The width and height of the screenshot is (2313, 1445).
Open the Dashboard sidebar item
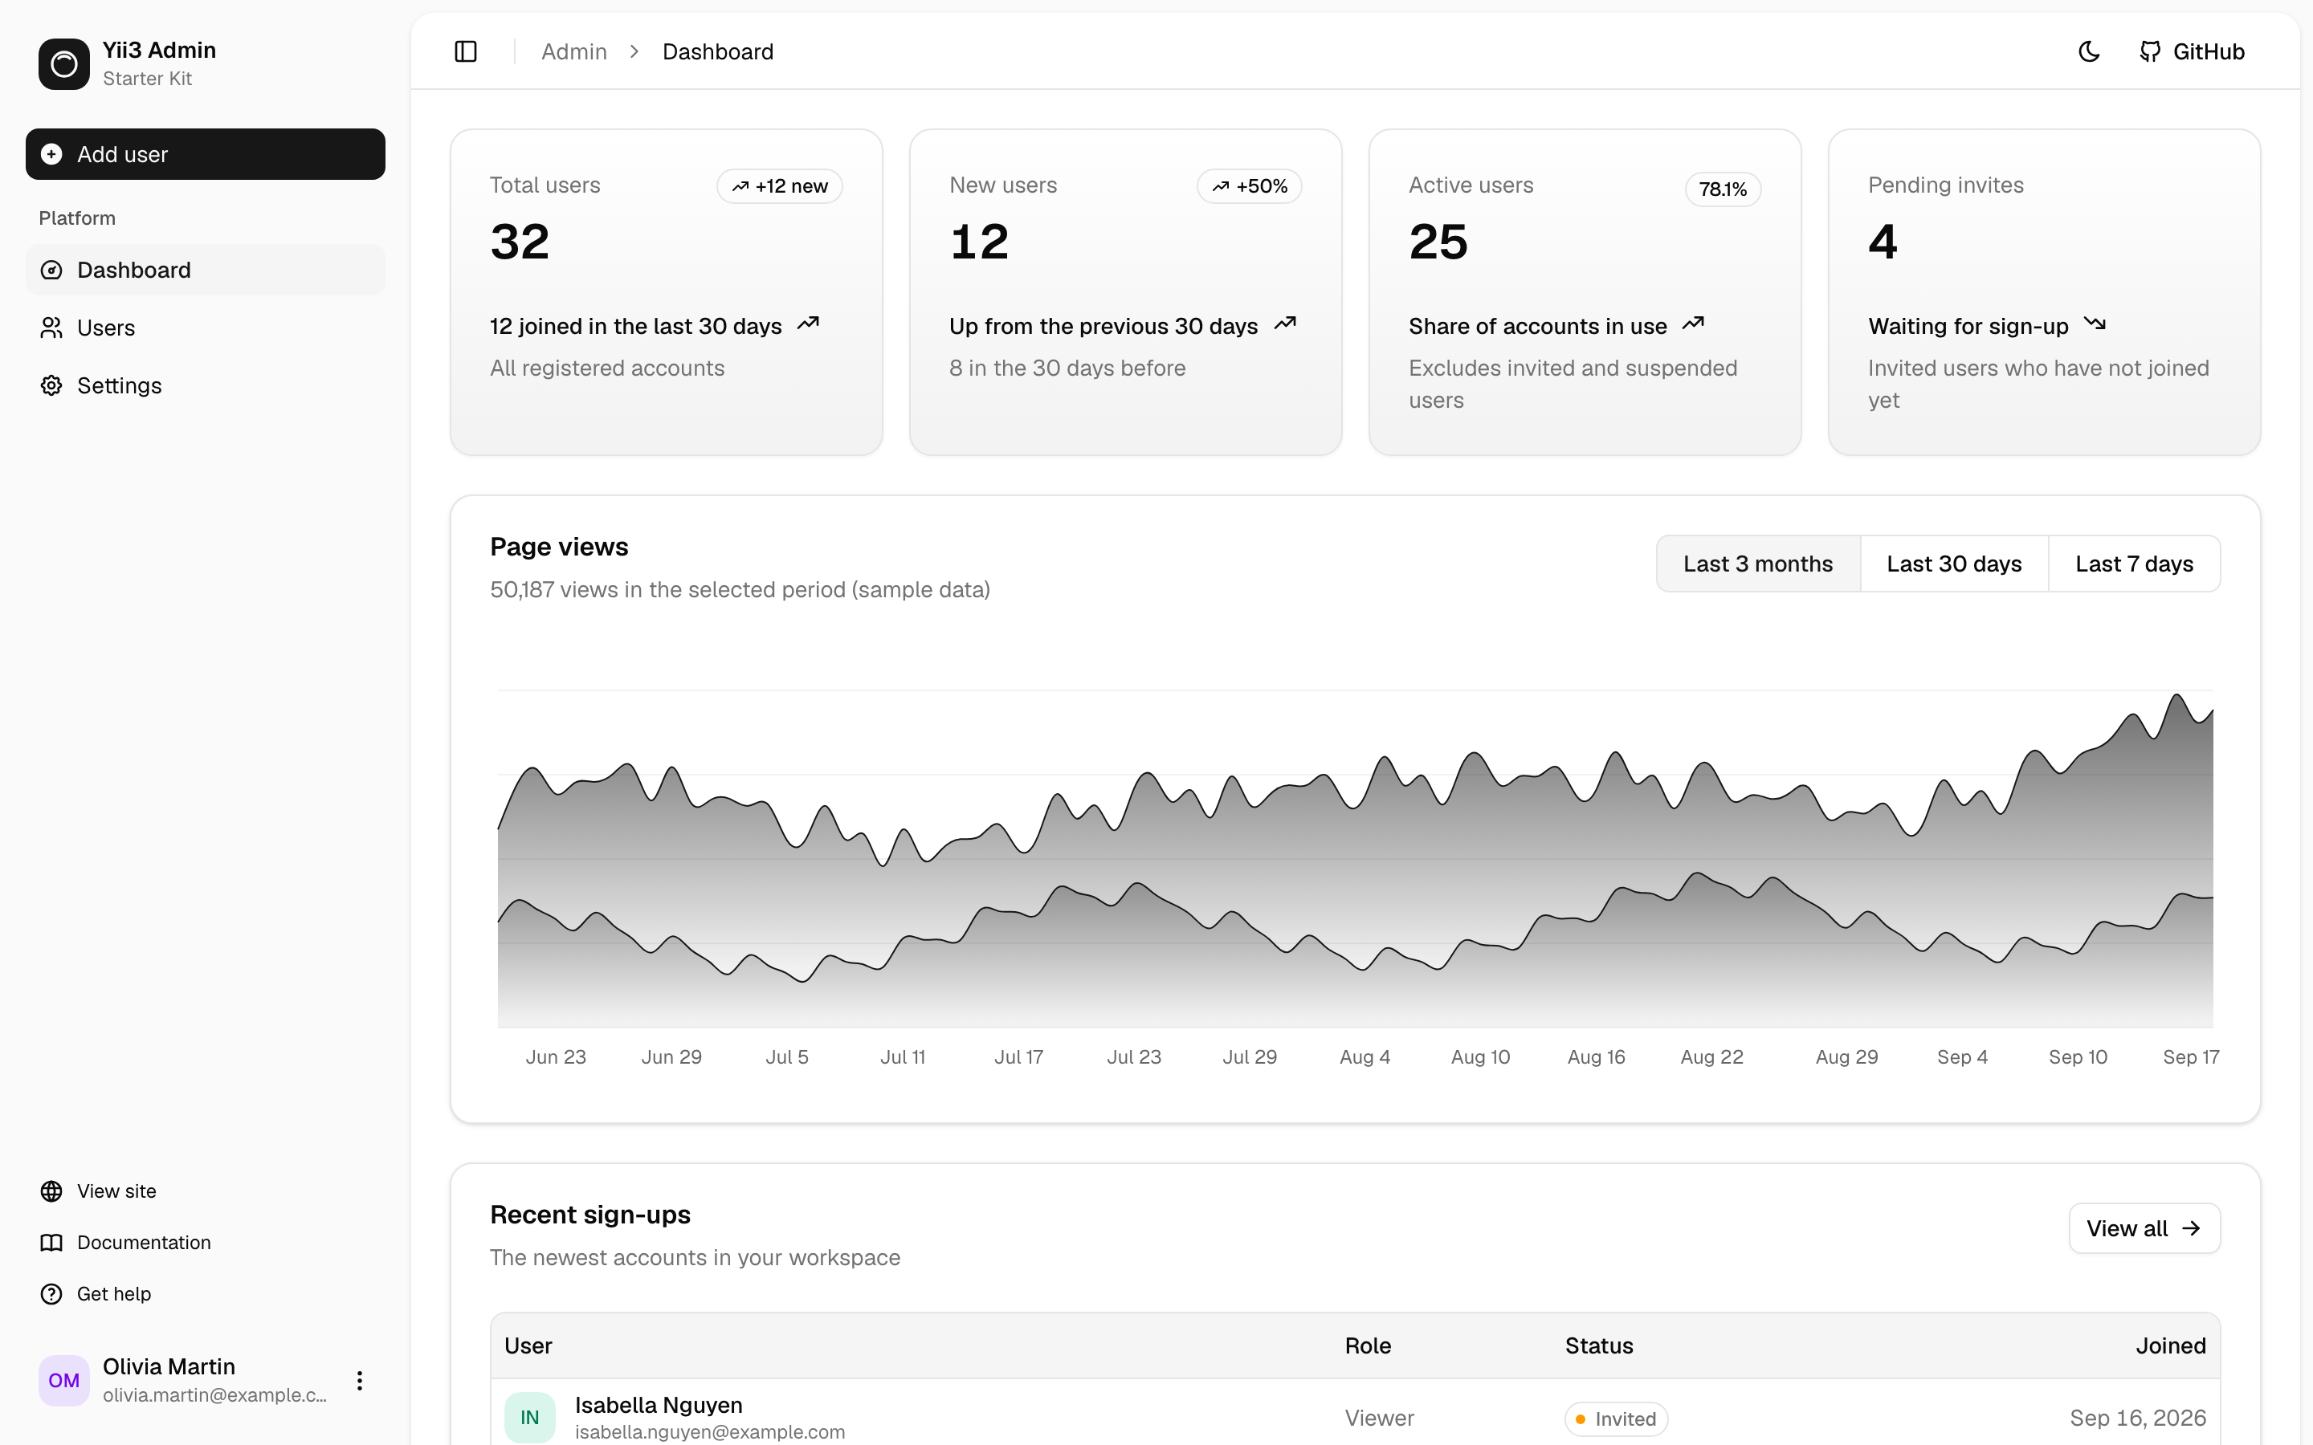tap(206, 271)
